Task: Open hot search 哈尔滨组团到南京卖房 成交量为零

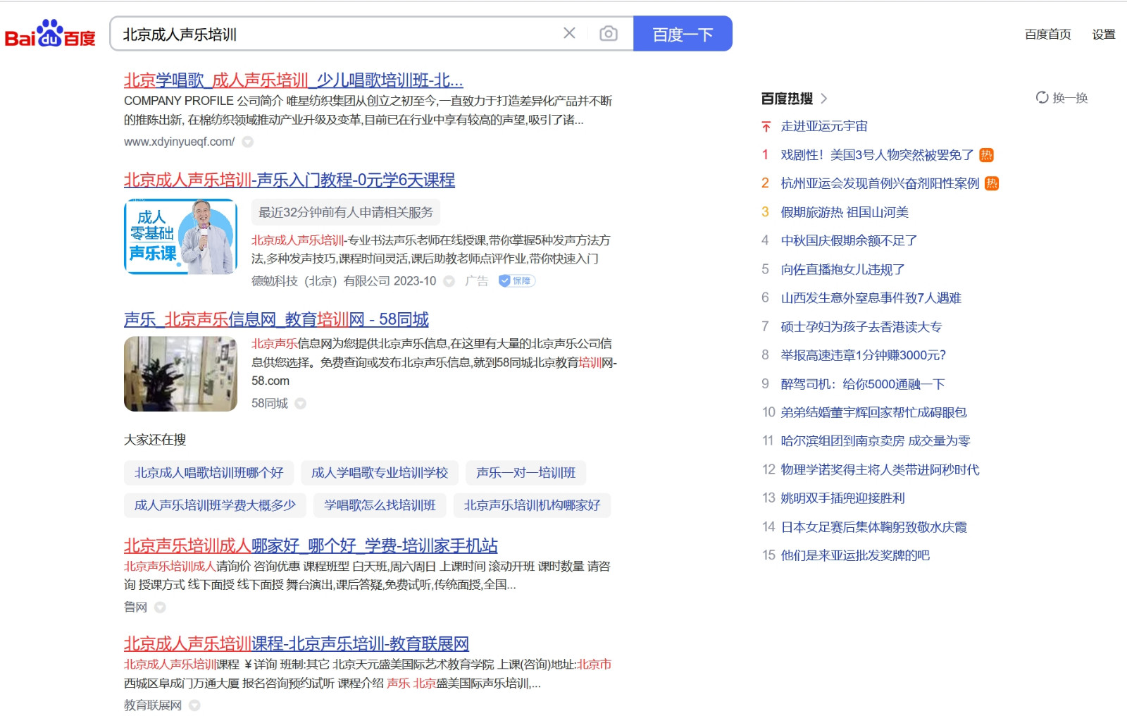Action: point(876,440)
